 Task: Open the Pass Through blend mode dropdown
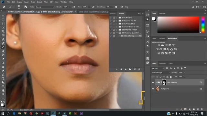[x=161, y=72]
